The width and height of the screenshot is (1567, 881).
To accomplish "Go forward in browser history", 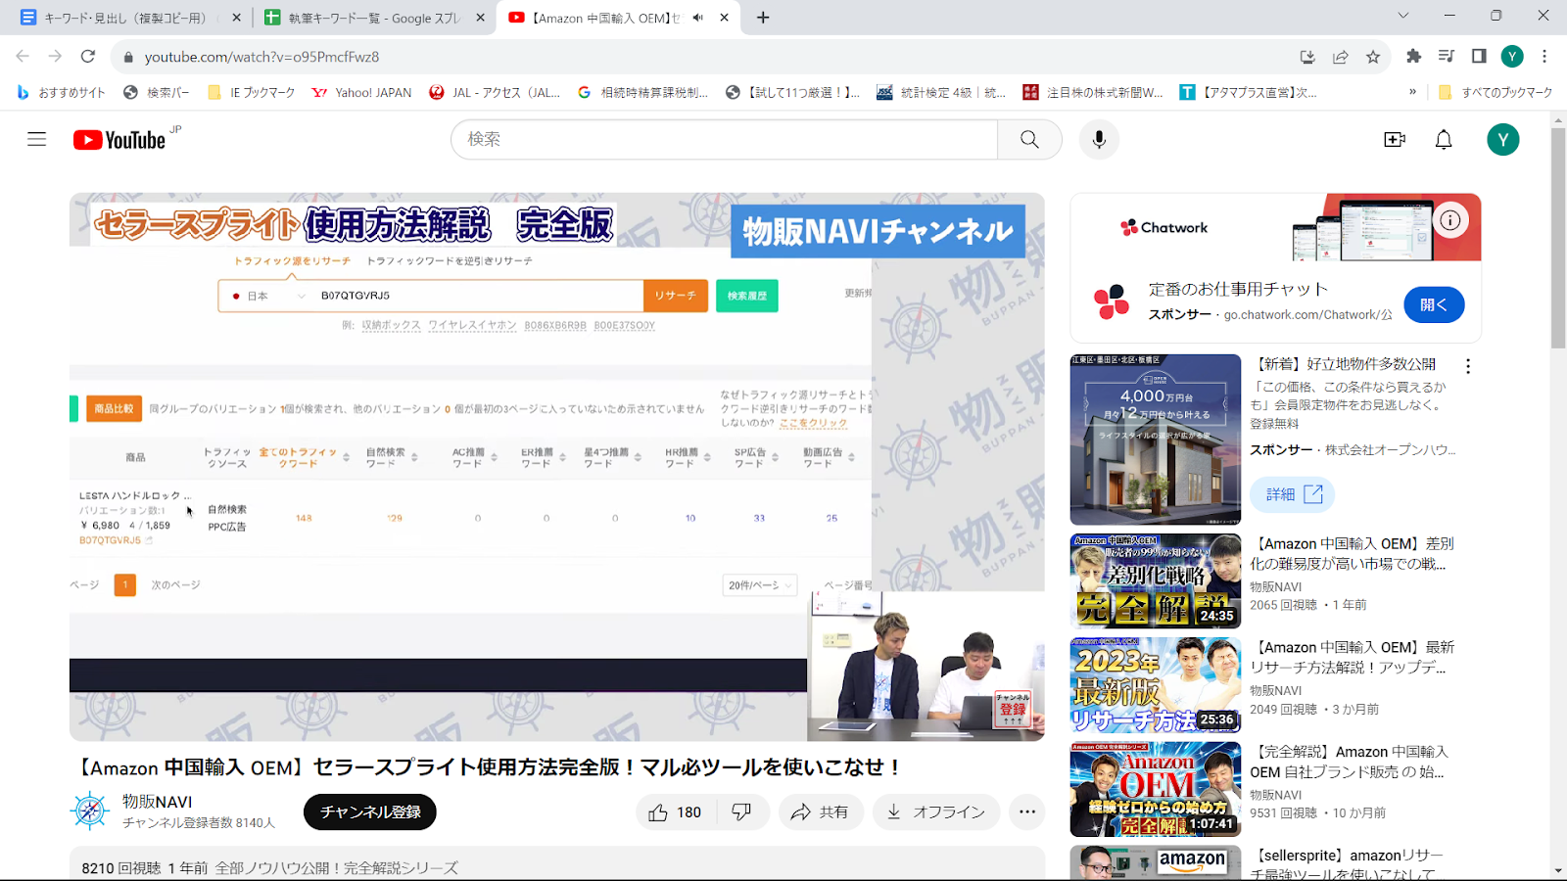I will (x=55, y=57).
